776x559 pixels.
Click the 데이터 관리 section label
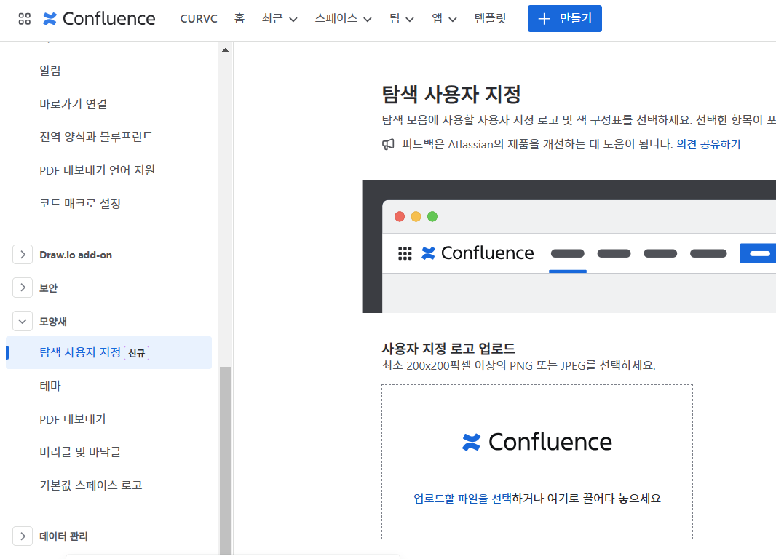click(63, 536)
